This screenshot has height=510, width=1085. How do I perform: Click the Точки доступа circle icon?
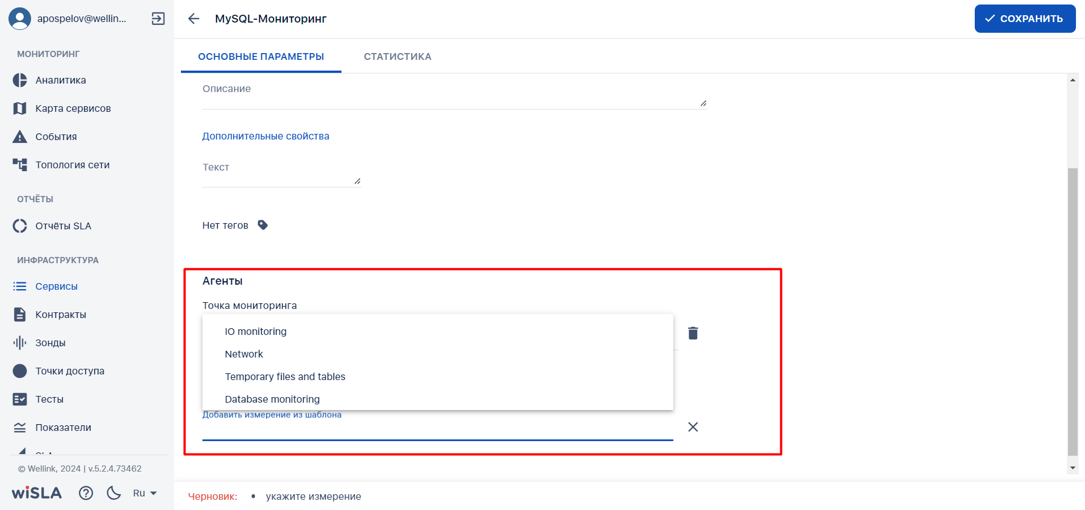pyautogui.click(x=20, y=371)
